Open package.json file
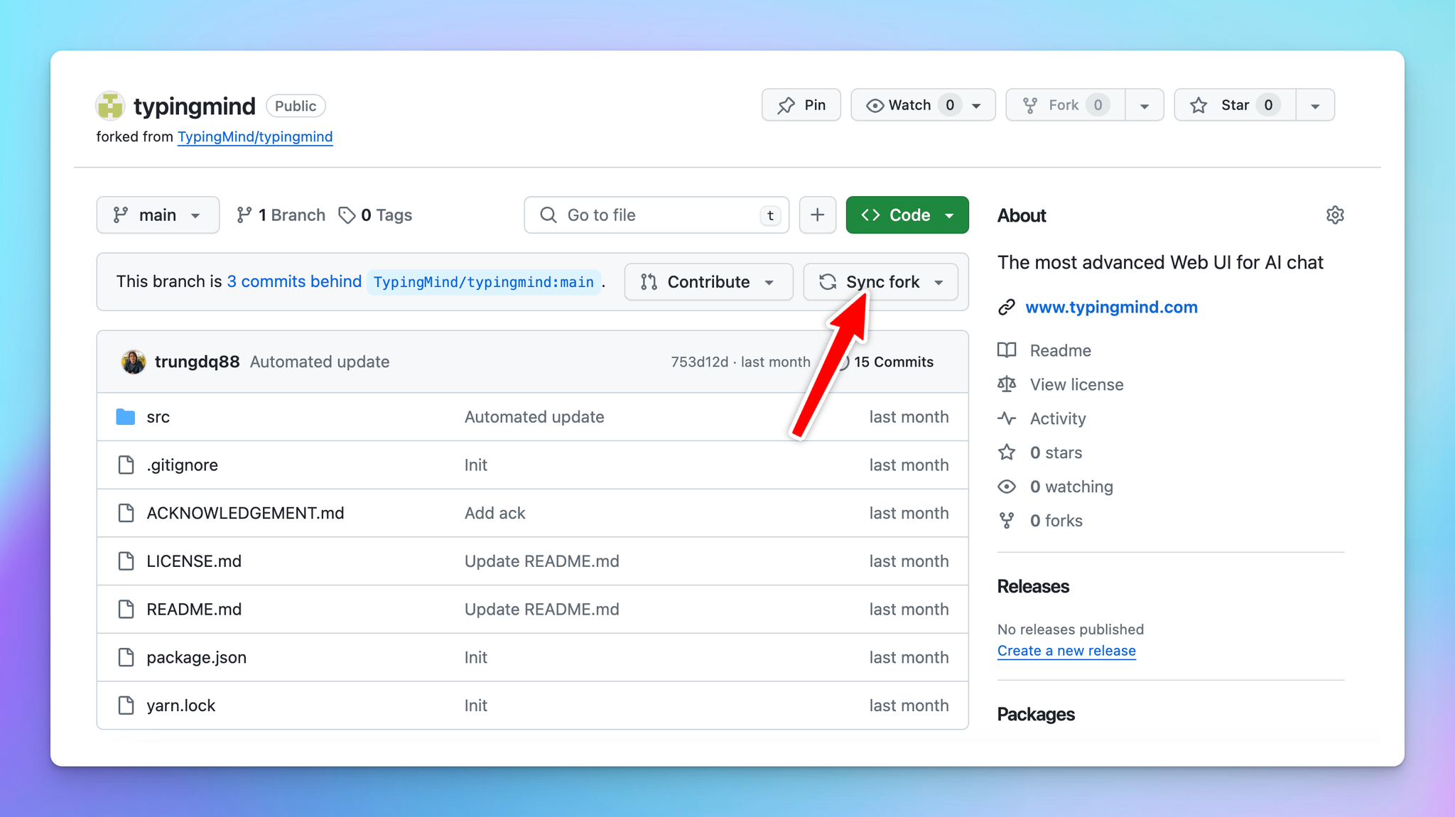The height and width of the screenshot is (817, 1455). point(197,657)
